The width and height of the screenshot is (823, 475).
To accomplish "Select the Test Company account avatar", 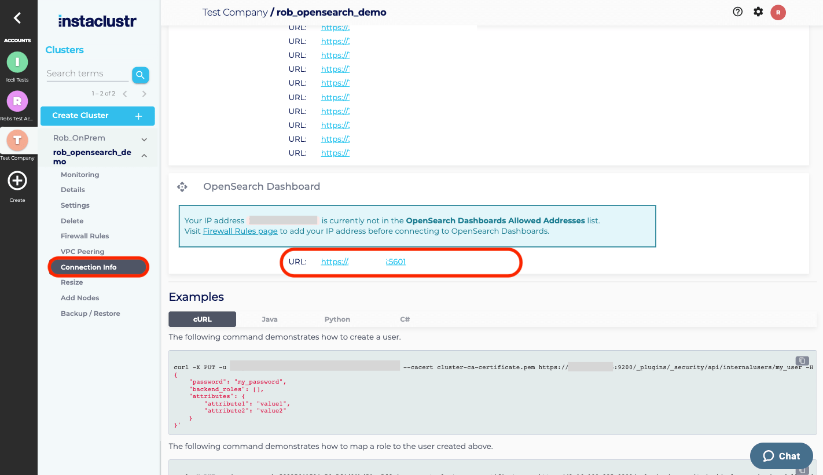I will 18,141.
